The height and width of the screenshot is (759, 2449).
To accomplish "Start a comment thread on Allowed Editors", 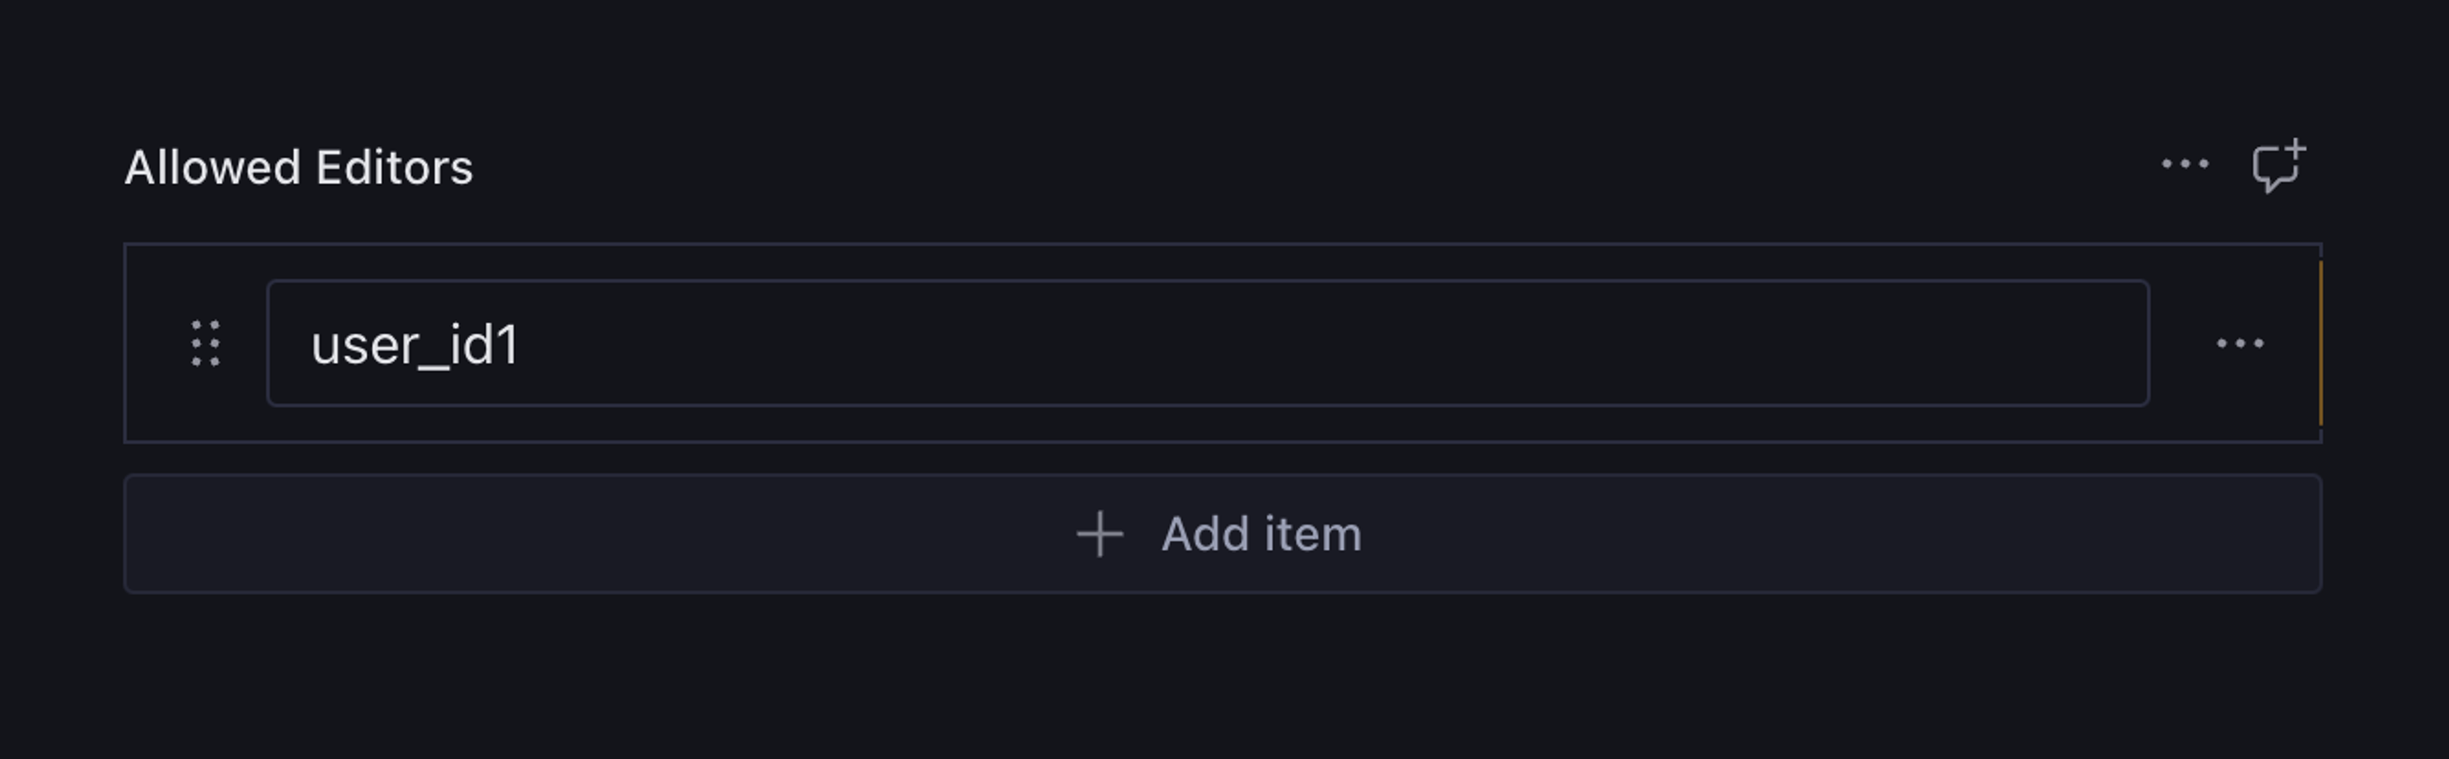I will click(2277, 166).
